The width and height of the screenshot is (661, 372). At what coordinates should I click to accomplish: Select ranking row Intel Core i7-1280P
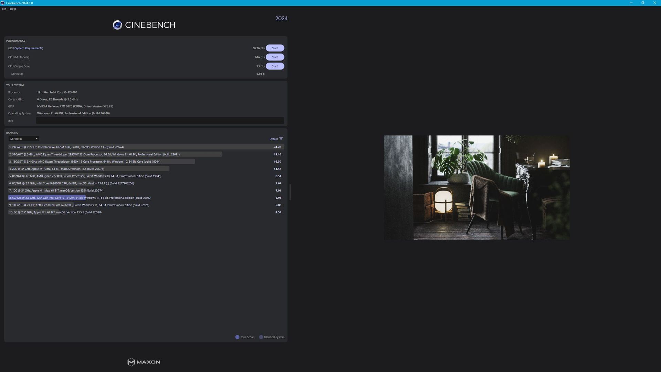[146, 205]
